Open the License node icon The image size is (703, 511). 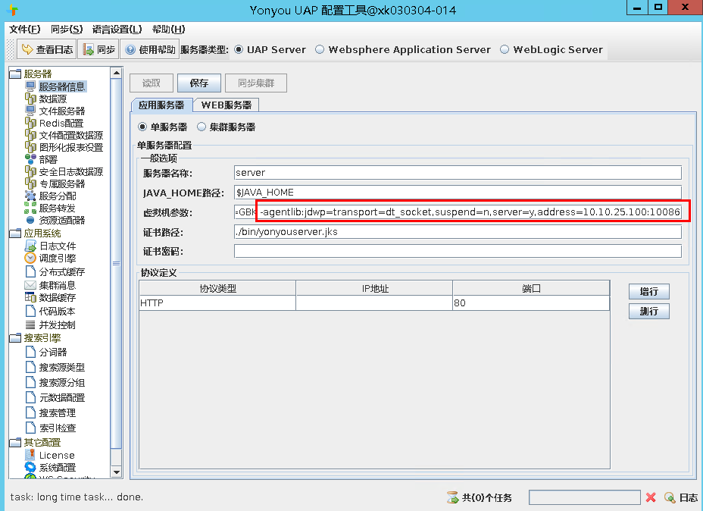tap(30, 454)
